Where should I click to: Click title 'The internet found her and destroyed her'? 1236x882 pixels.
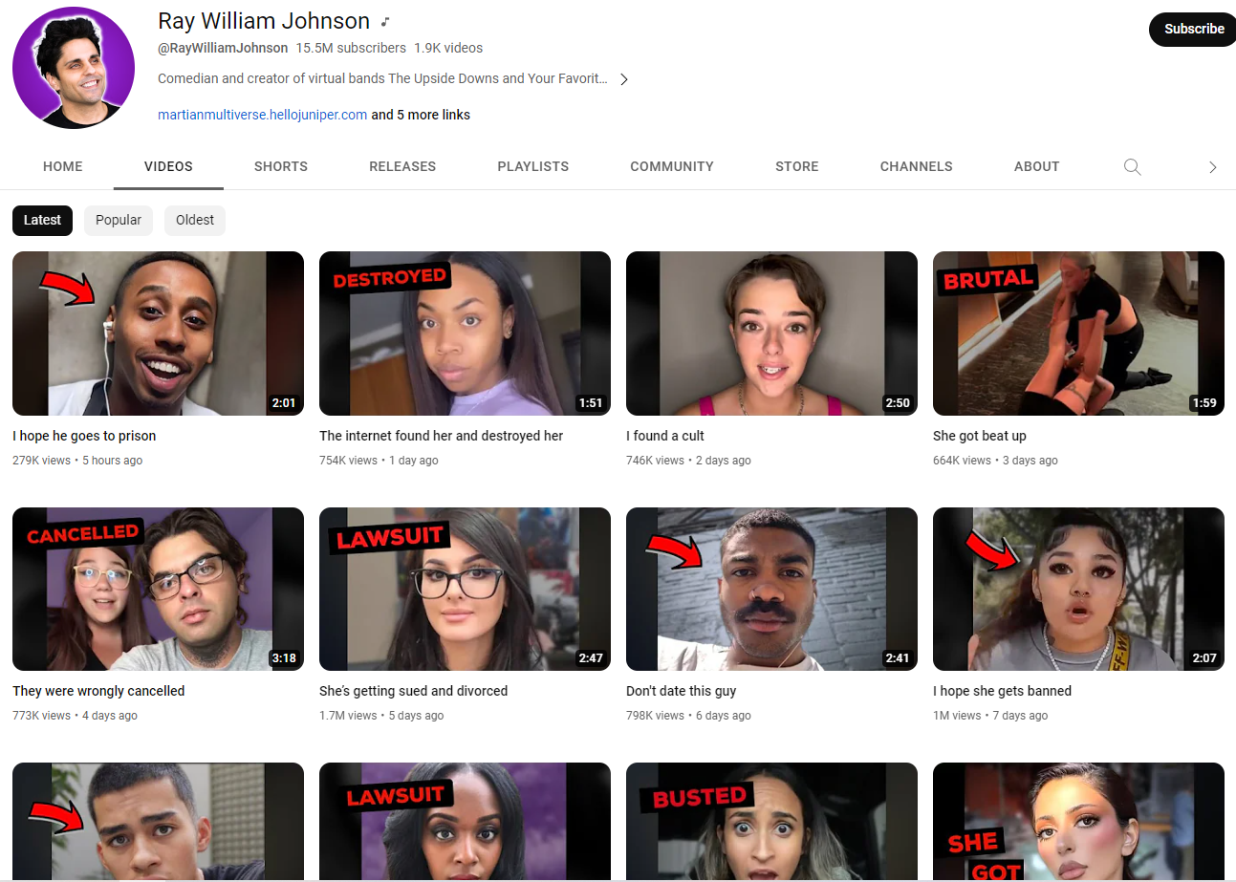(441, 436)
